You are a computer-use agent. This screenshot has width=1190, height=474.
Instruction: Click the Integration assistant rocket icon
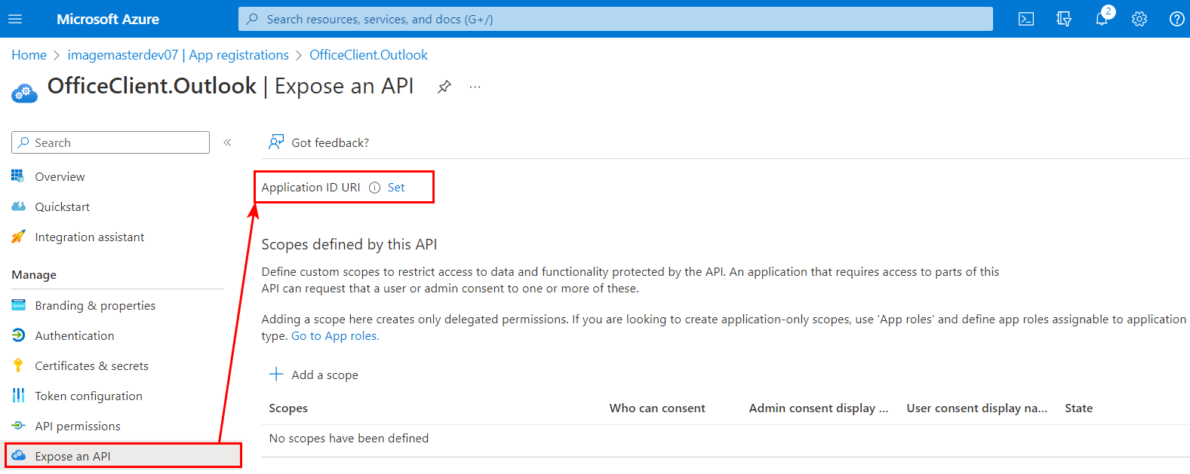click(x=18, y=237)
